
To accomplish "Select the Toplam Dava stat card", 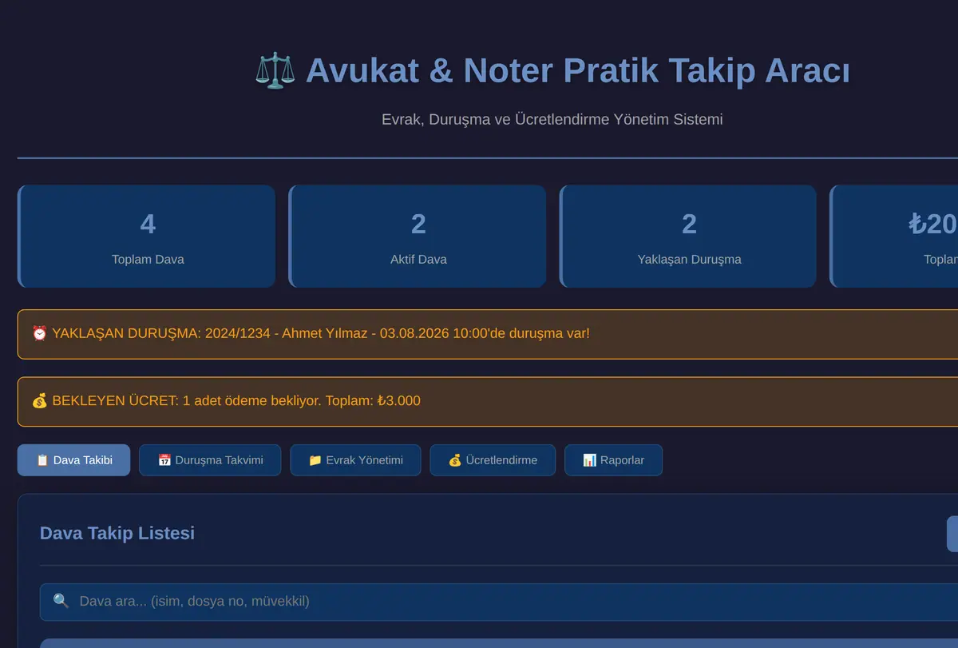I will pos(147,237).
